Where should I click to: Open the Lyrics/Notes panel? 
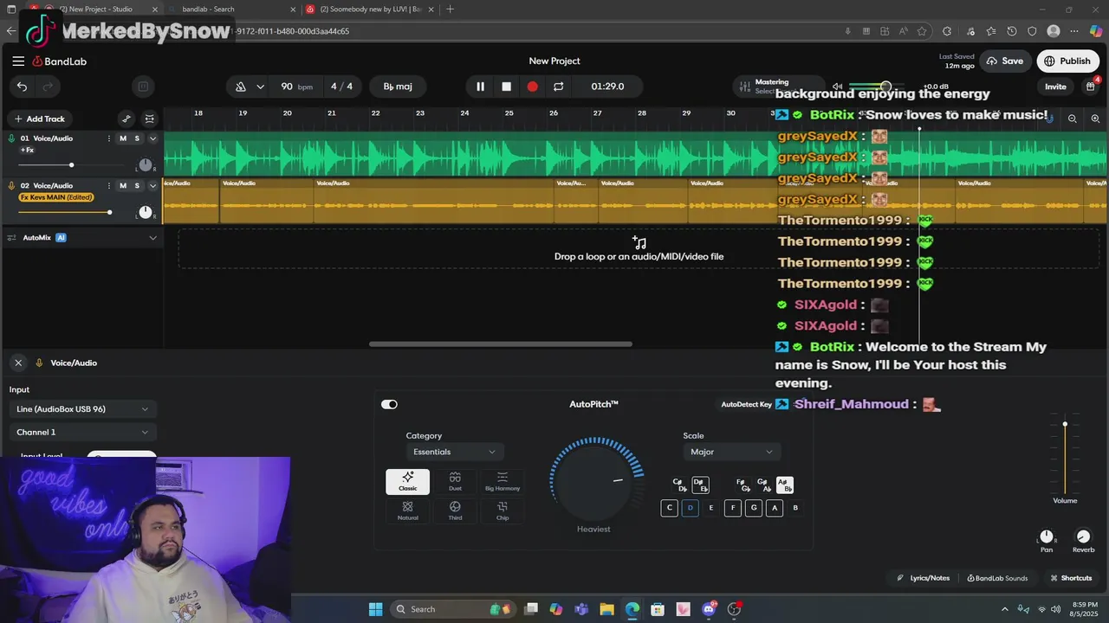point(924,578)
